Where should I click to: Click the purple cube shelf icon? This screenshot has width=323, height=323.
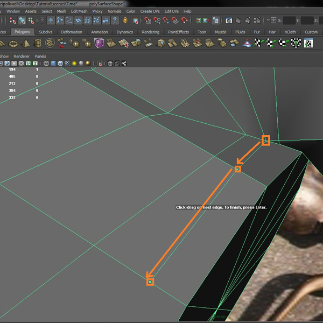coord(99,43)
